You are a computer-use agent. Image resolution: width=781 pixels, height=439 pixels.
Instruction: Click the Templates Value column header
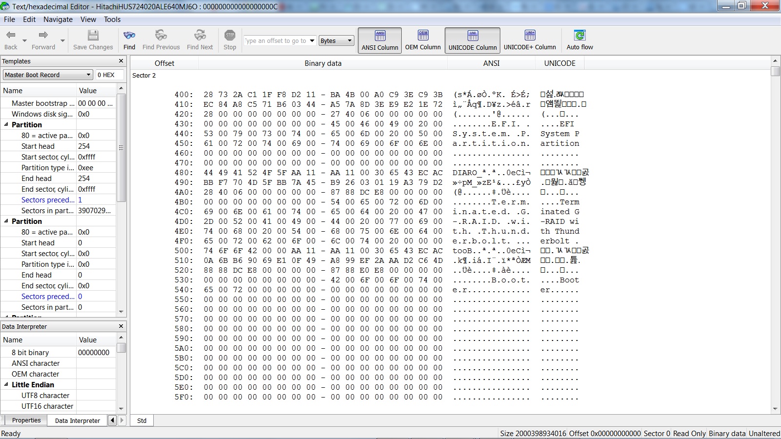click(96, 90)
